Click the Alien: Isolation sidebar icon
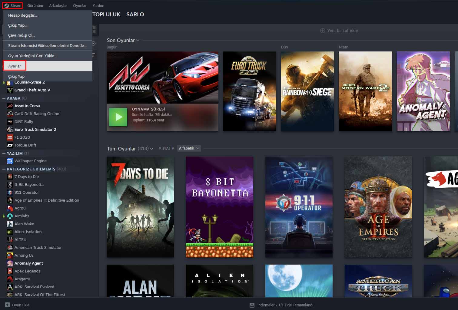 (10, 232)
